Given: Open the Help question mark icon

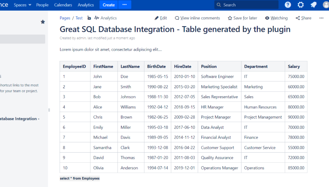Looking at the screenshot, I should coord(288,5).
